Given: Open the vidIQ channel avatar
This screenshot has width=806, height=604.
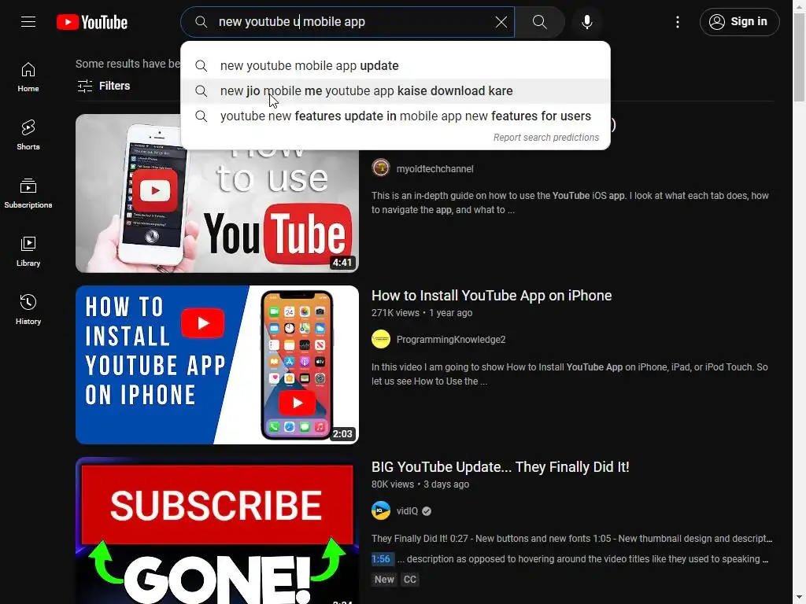Looking at the screenshot, I should pos(381,510).
